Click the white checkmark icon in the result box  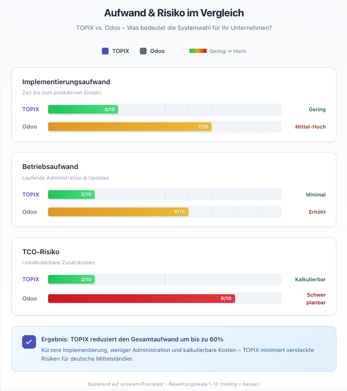pos(29,341)
